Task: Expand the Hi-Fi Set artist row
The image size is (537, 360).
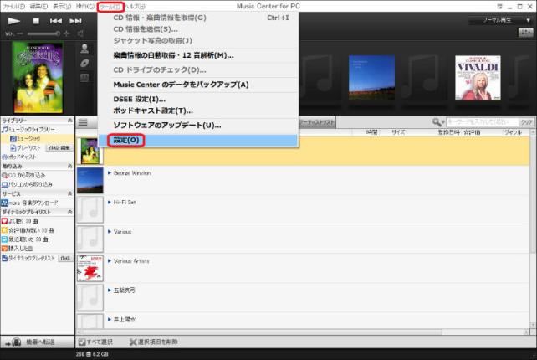Action: pos(110,203)
